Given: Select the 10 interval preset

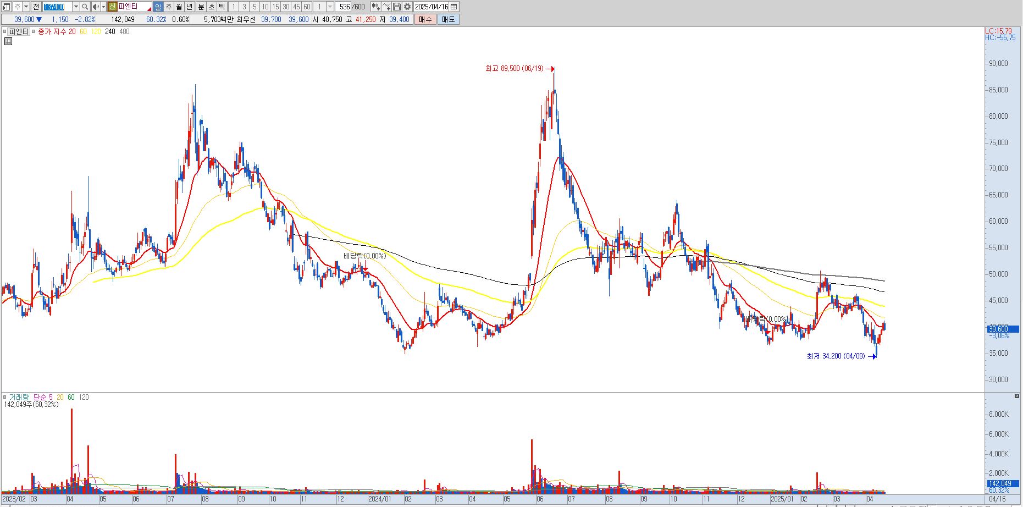Looking at the screenshot, I should (x=265, y=7).
